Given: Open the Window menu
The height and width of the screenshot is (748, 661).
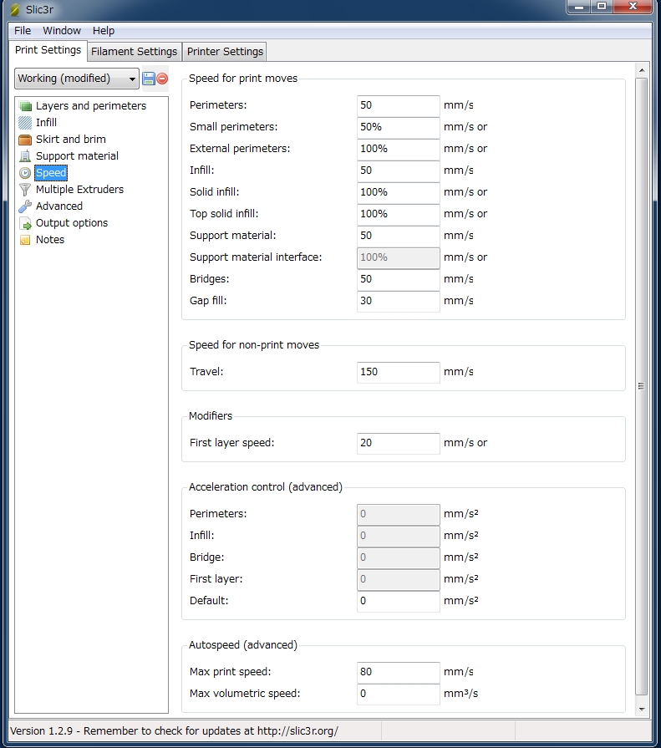Looking at the screenshot, I should pyautogui.click(x=62, y=31).
